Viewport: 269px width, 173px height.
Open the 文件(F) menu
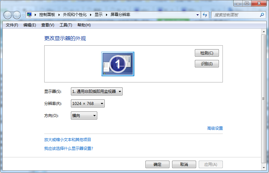coord(12,25)
